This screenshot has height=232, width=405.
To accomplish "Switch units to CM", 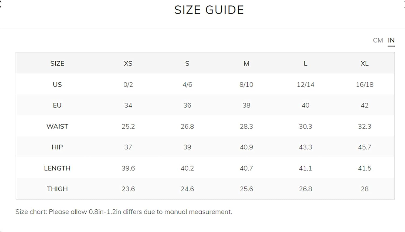I will 378,40.
